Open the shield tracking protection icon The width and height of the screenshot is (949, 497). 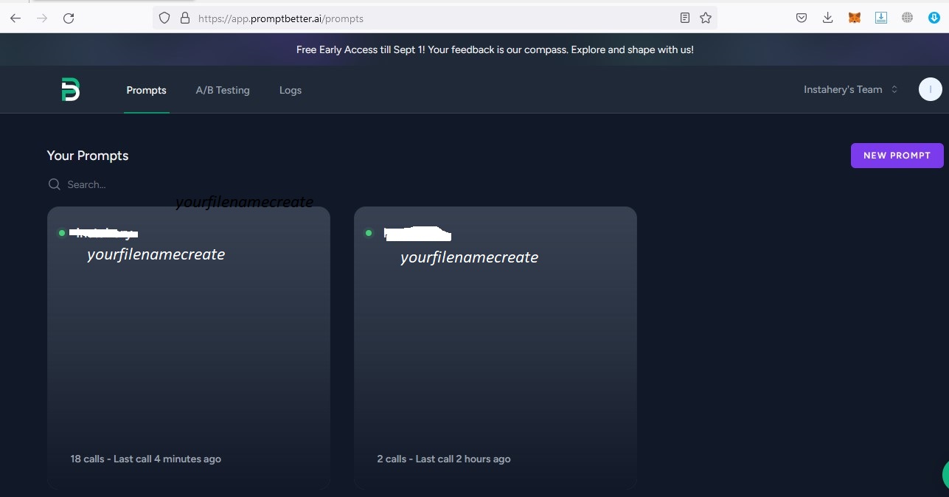point(164,18)
